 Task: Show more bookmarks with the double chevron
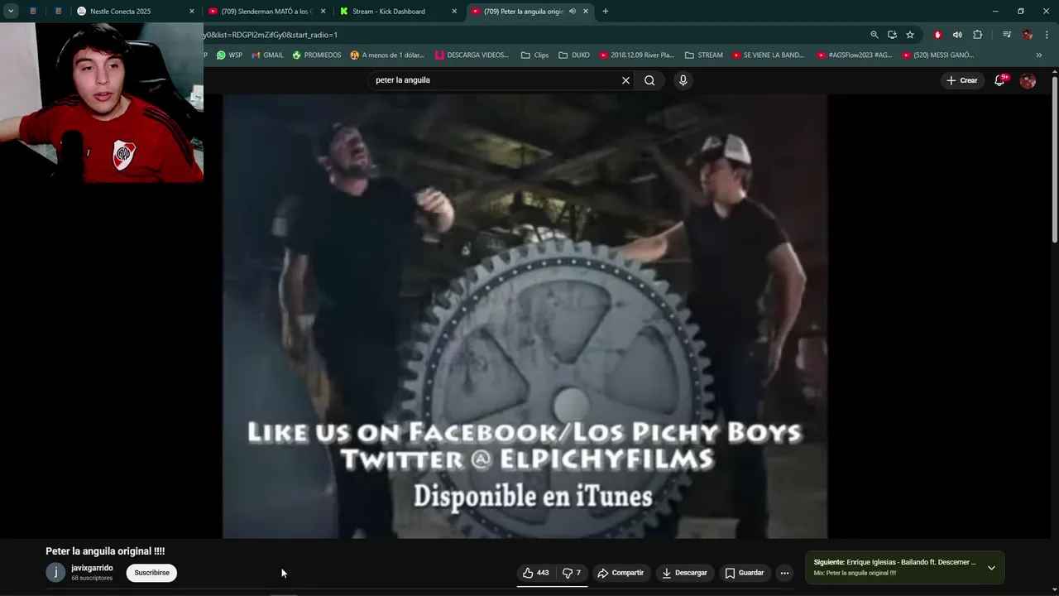tap(1039, 55)
